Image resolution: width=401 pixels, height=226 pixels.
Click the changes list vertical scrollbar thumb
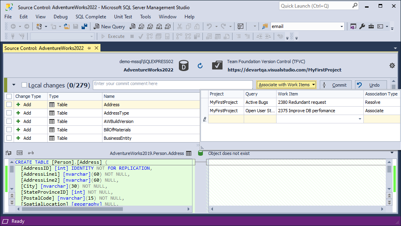(x=393, y=87)
